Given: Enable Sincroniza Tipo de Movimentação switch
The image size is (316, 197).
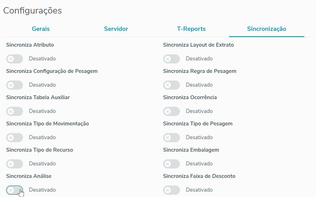Looking at the screenshot, I should point(15,138).
